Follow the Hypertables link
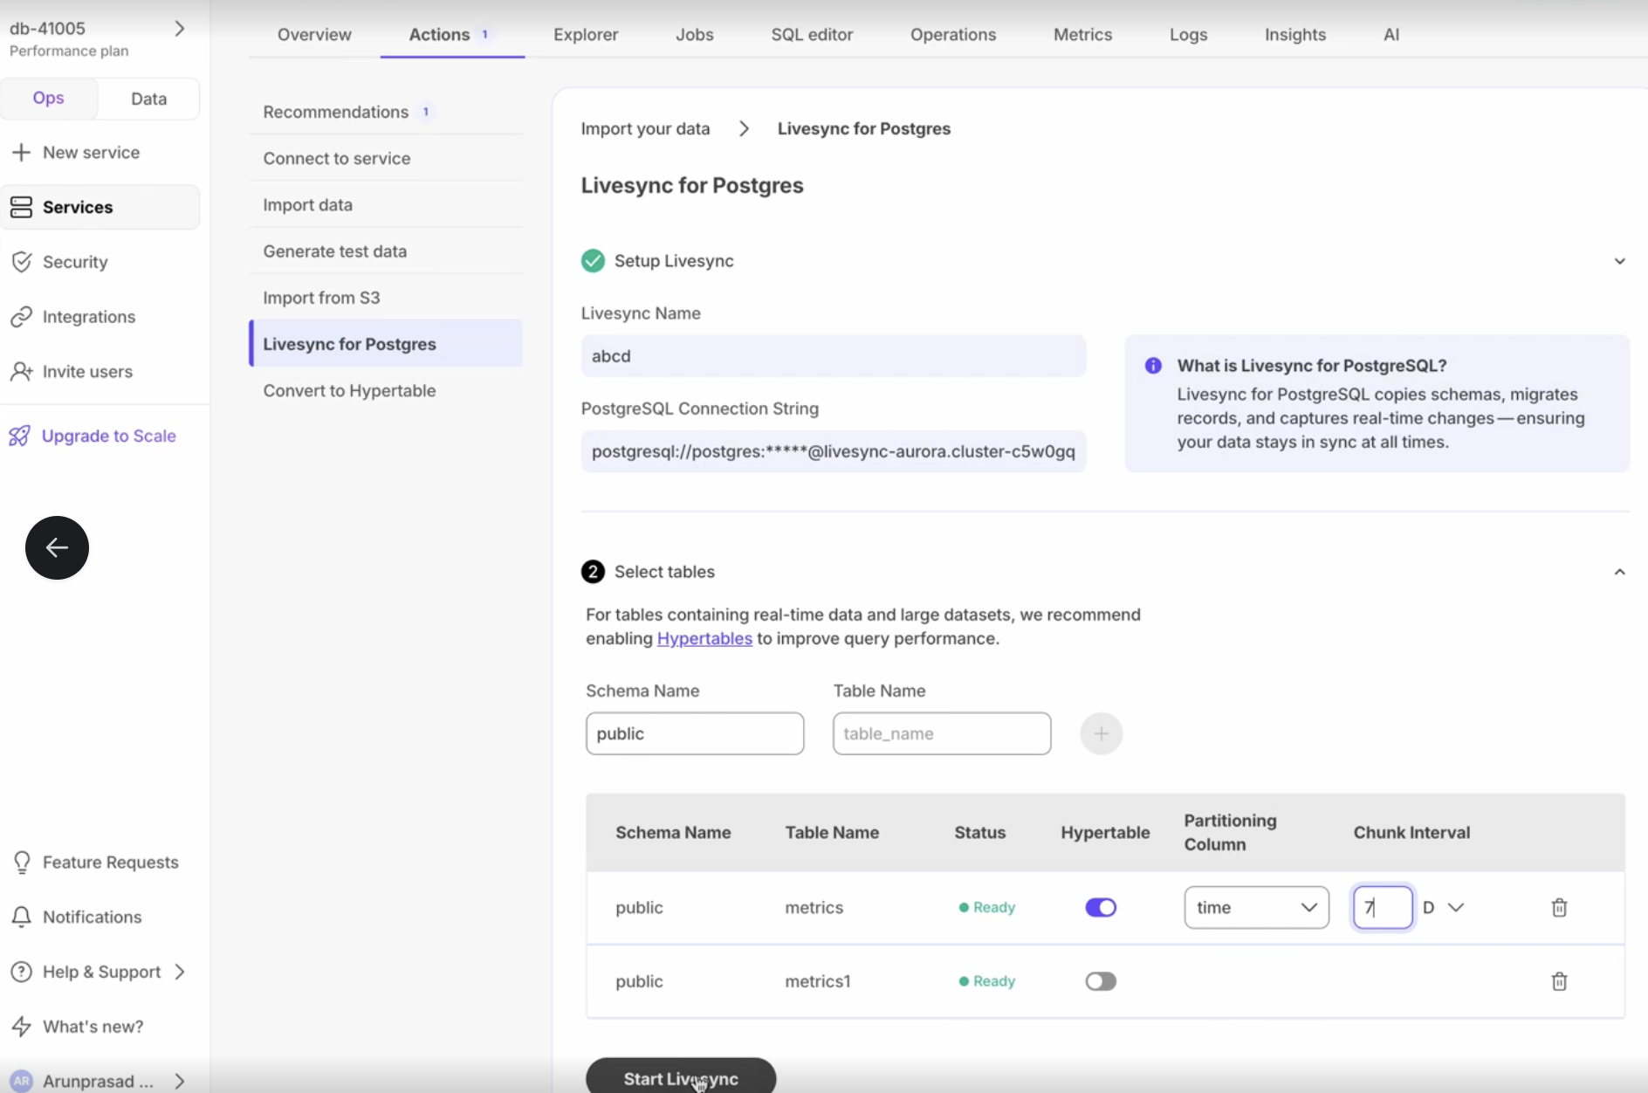 coord(704,638)
